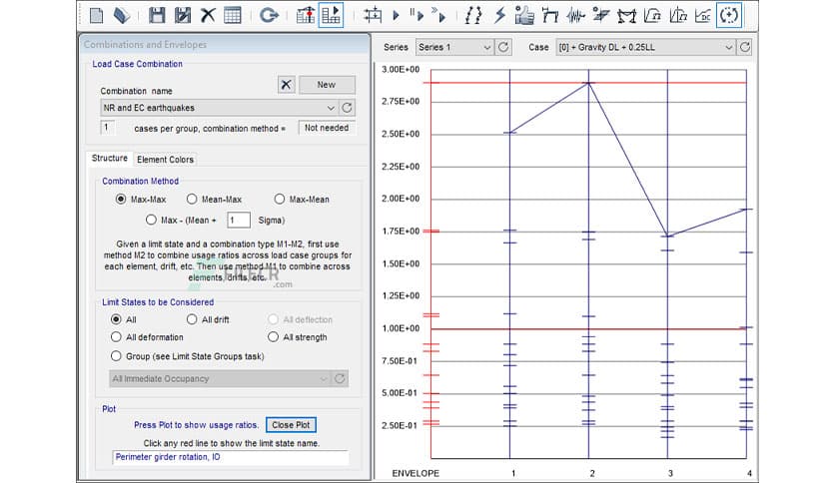Switch to the Structure tab
Screen dimensions: 835x483
click(110, 159)
